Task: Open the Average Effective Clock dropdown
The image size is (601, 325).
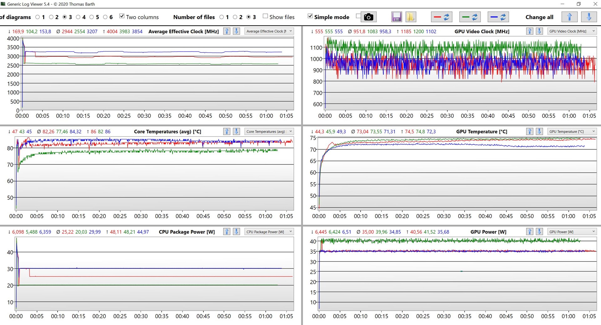Action: click(x=269, y=31)
